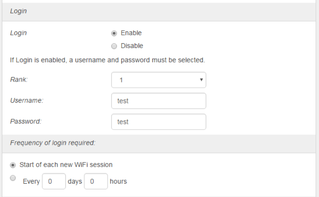Click the Password input field

158,122
